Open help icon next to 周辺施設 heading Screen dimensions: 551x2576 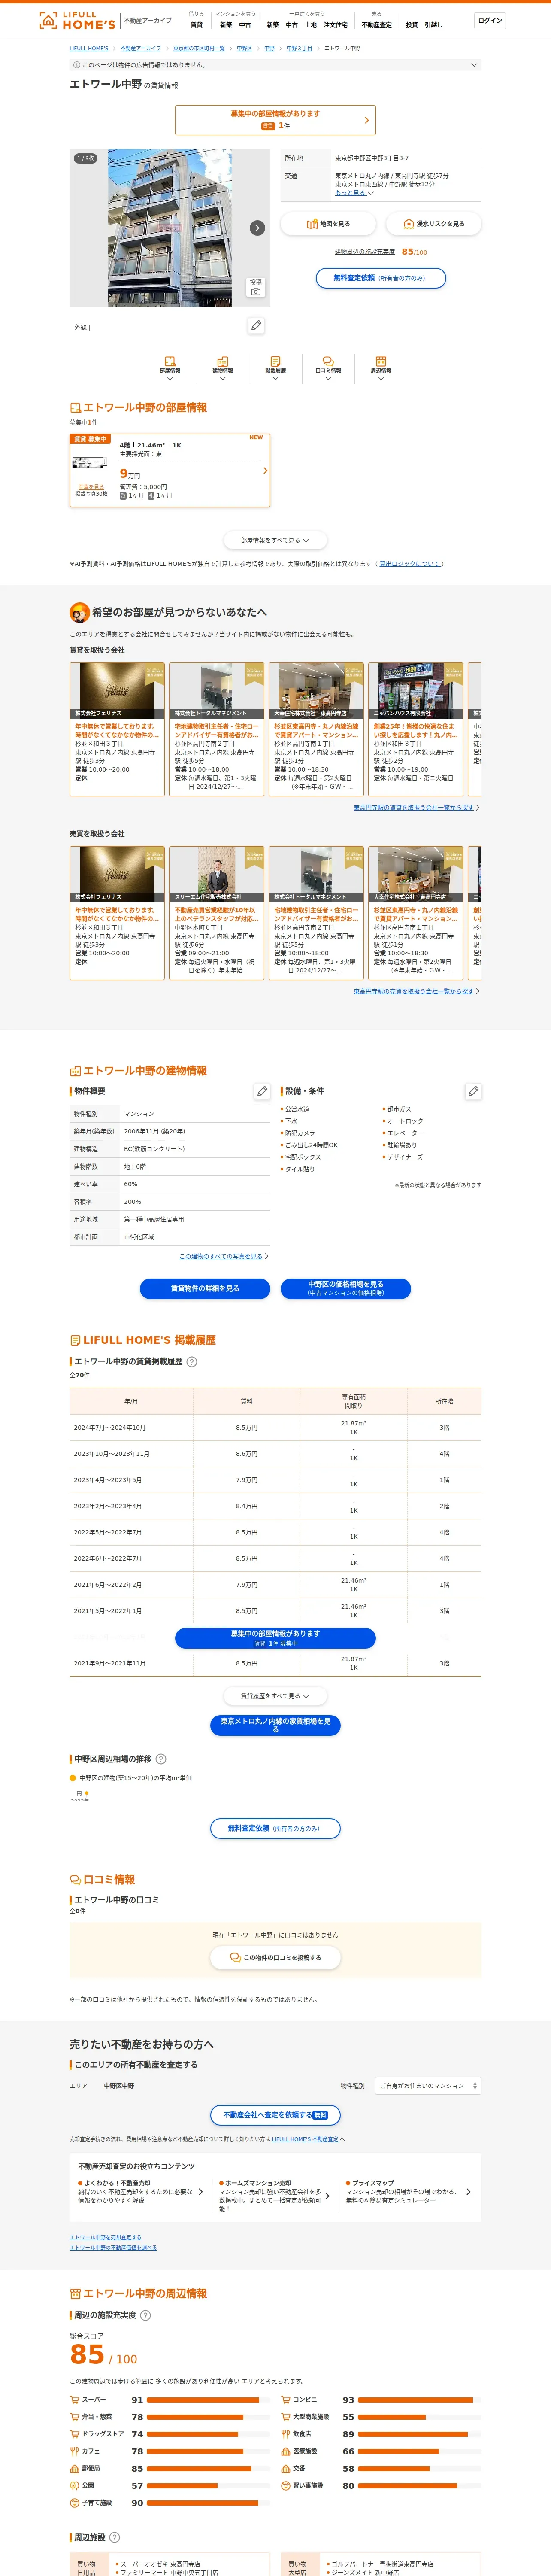114,2537
